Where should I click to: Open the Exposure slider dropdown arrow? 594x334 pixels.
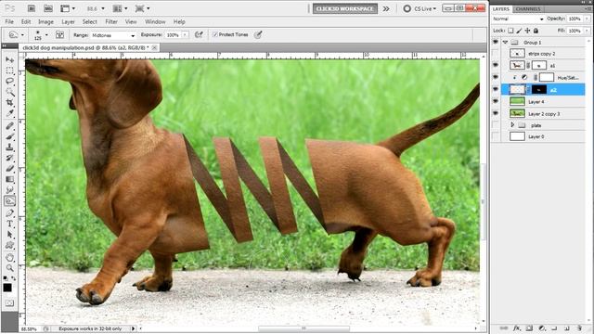[185, 35]
